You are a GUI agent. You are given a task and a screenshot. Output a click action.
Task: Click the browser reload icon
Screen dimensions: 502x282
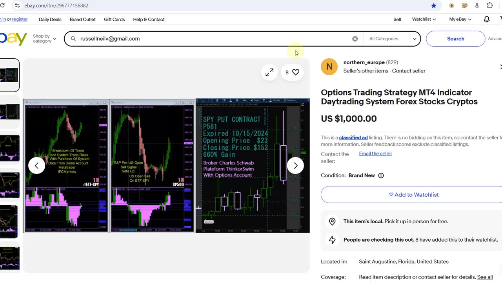coord(2,5)
